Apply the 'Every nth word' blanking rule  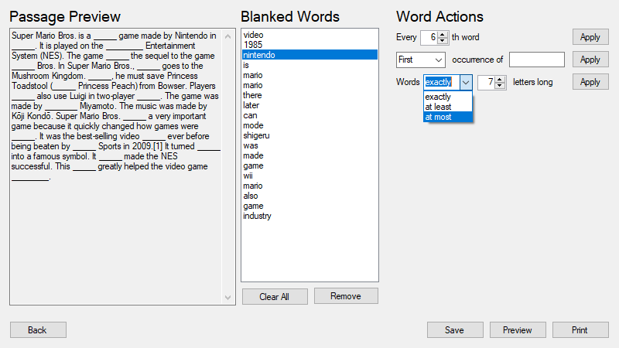click(x=590, y=37)
